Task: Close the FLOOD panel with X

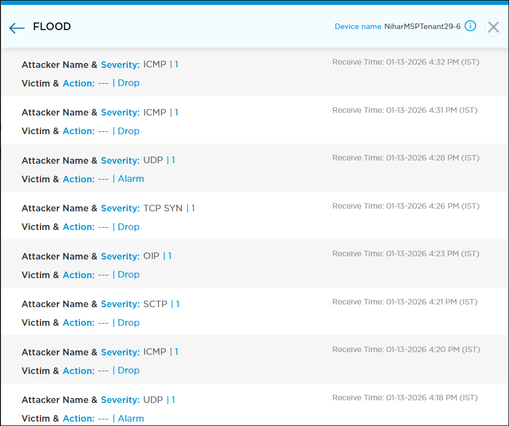Action: coord(493,27)
